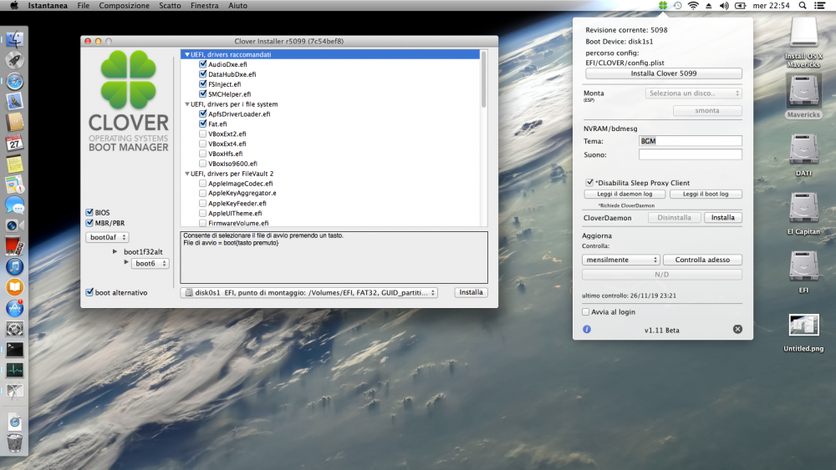Open Notification Center list icon

[x=820, y=5]
